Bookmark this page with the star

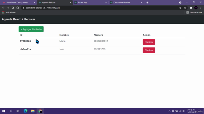[185, 8]
